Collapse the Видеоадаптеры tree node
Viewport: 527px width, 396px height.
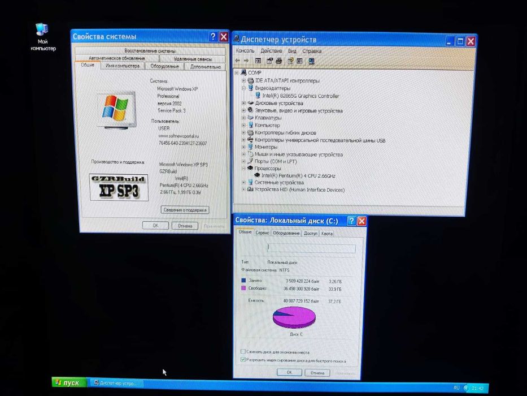[x=243, y=88]
